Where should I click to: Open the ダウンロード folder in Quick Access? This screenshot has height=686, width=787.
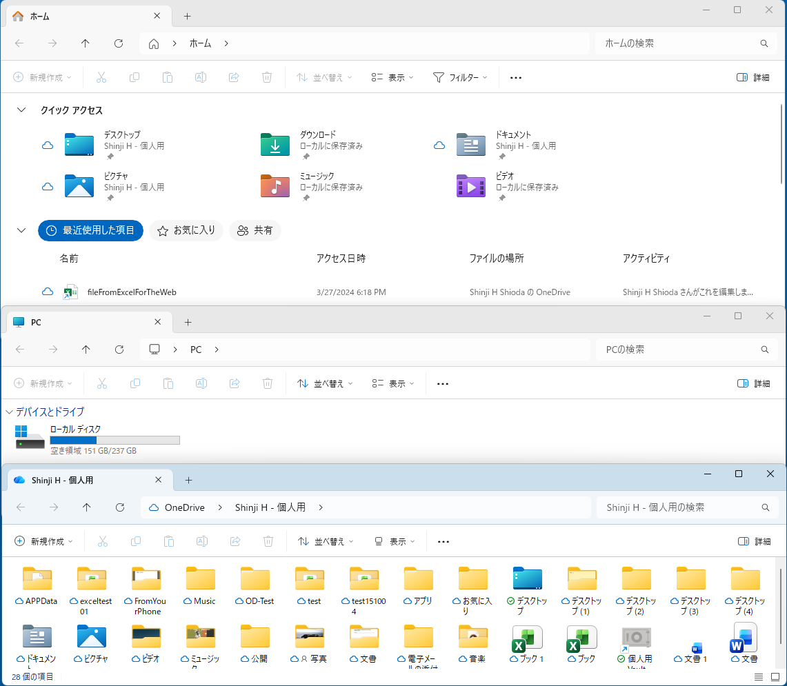[275, 145]
